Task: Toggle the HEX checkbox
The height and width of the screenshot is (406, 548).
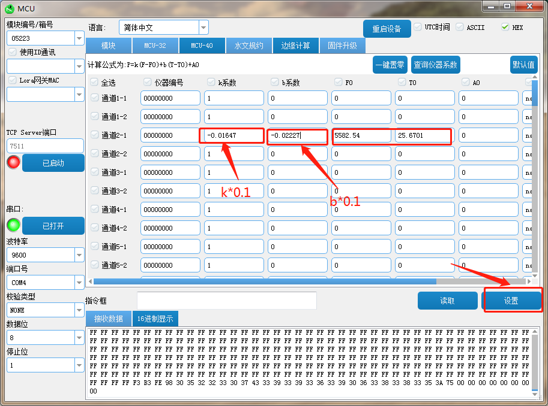Action: (505, 27)
